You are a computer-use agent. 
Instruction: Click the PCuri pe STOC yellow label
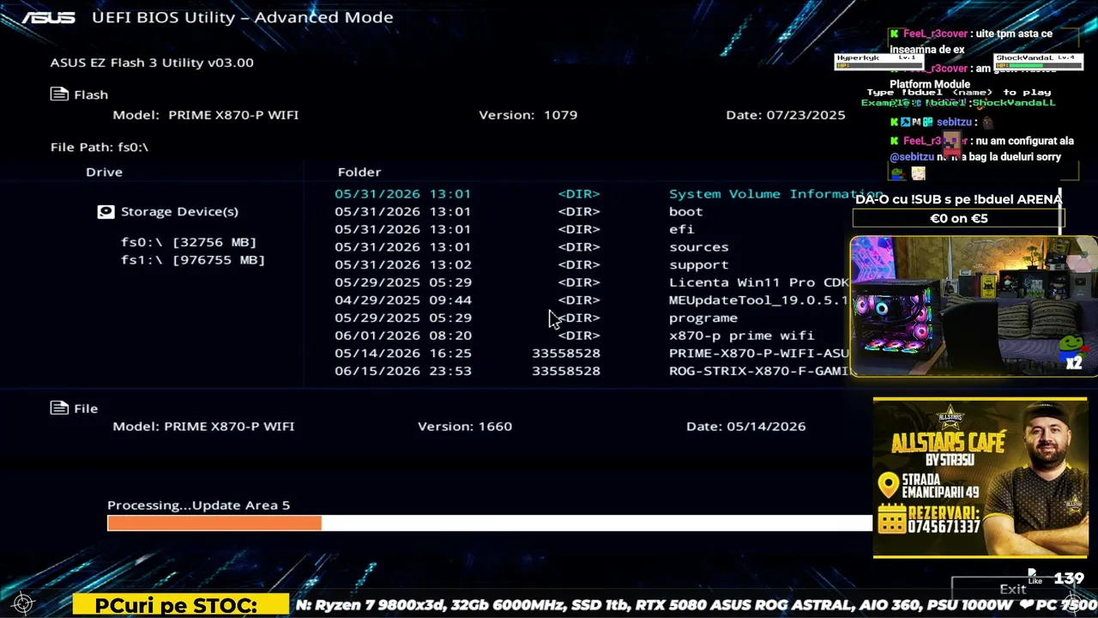pos(181,605)
